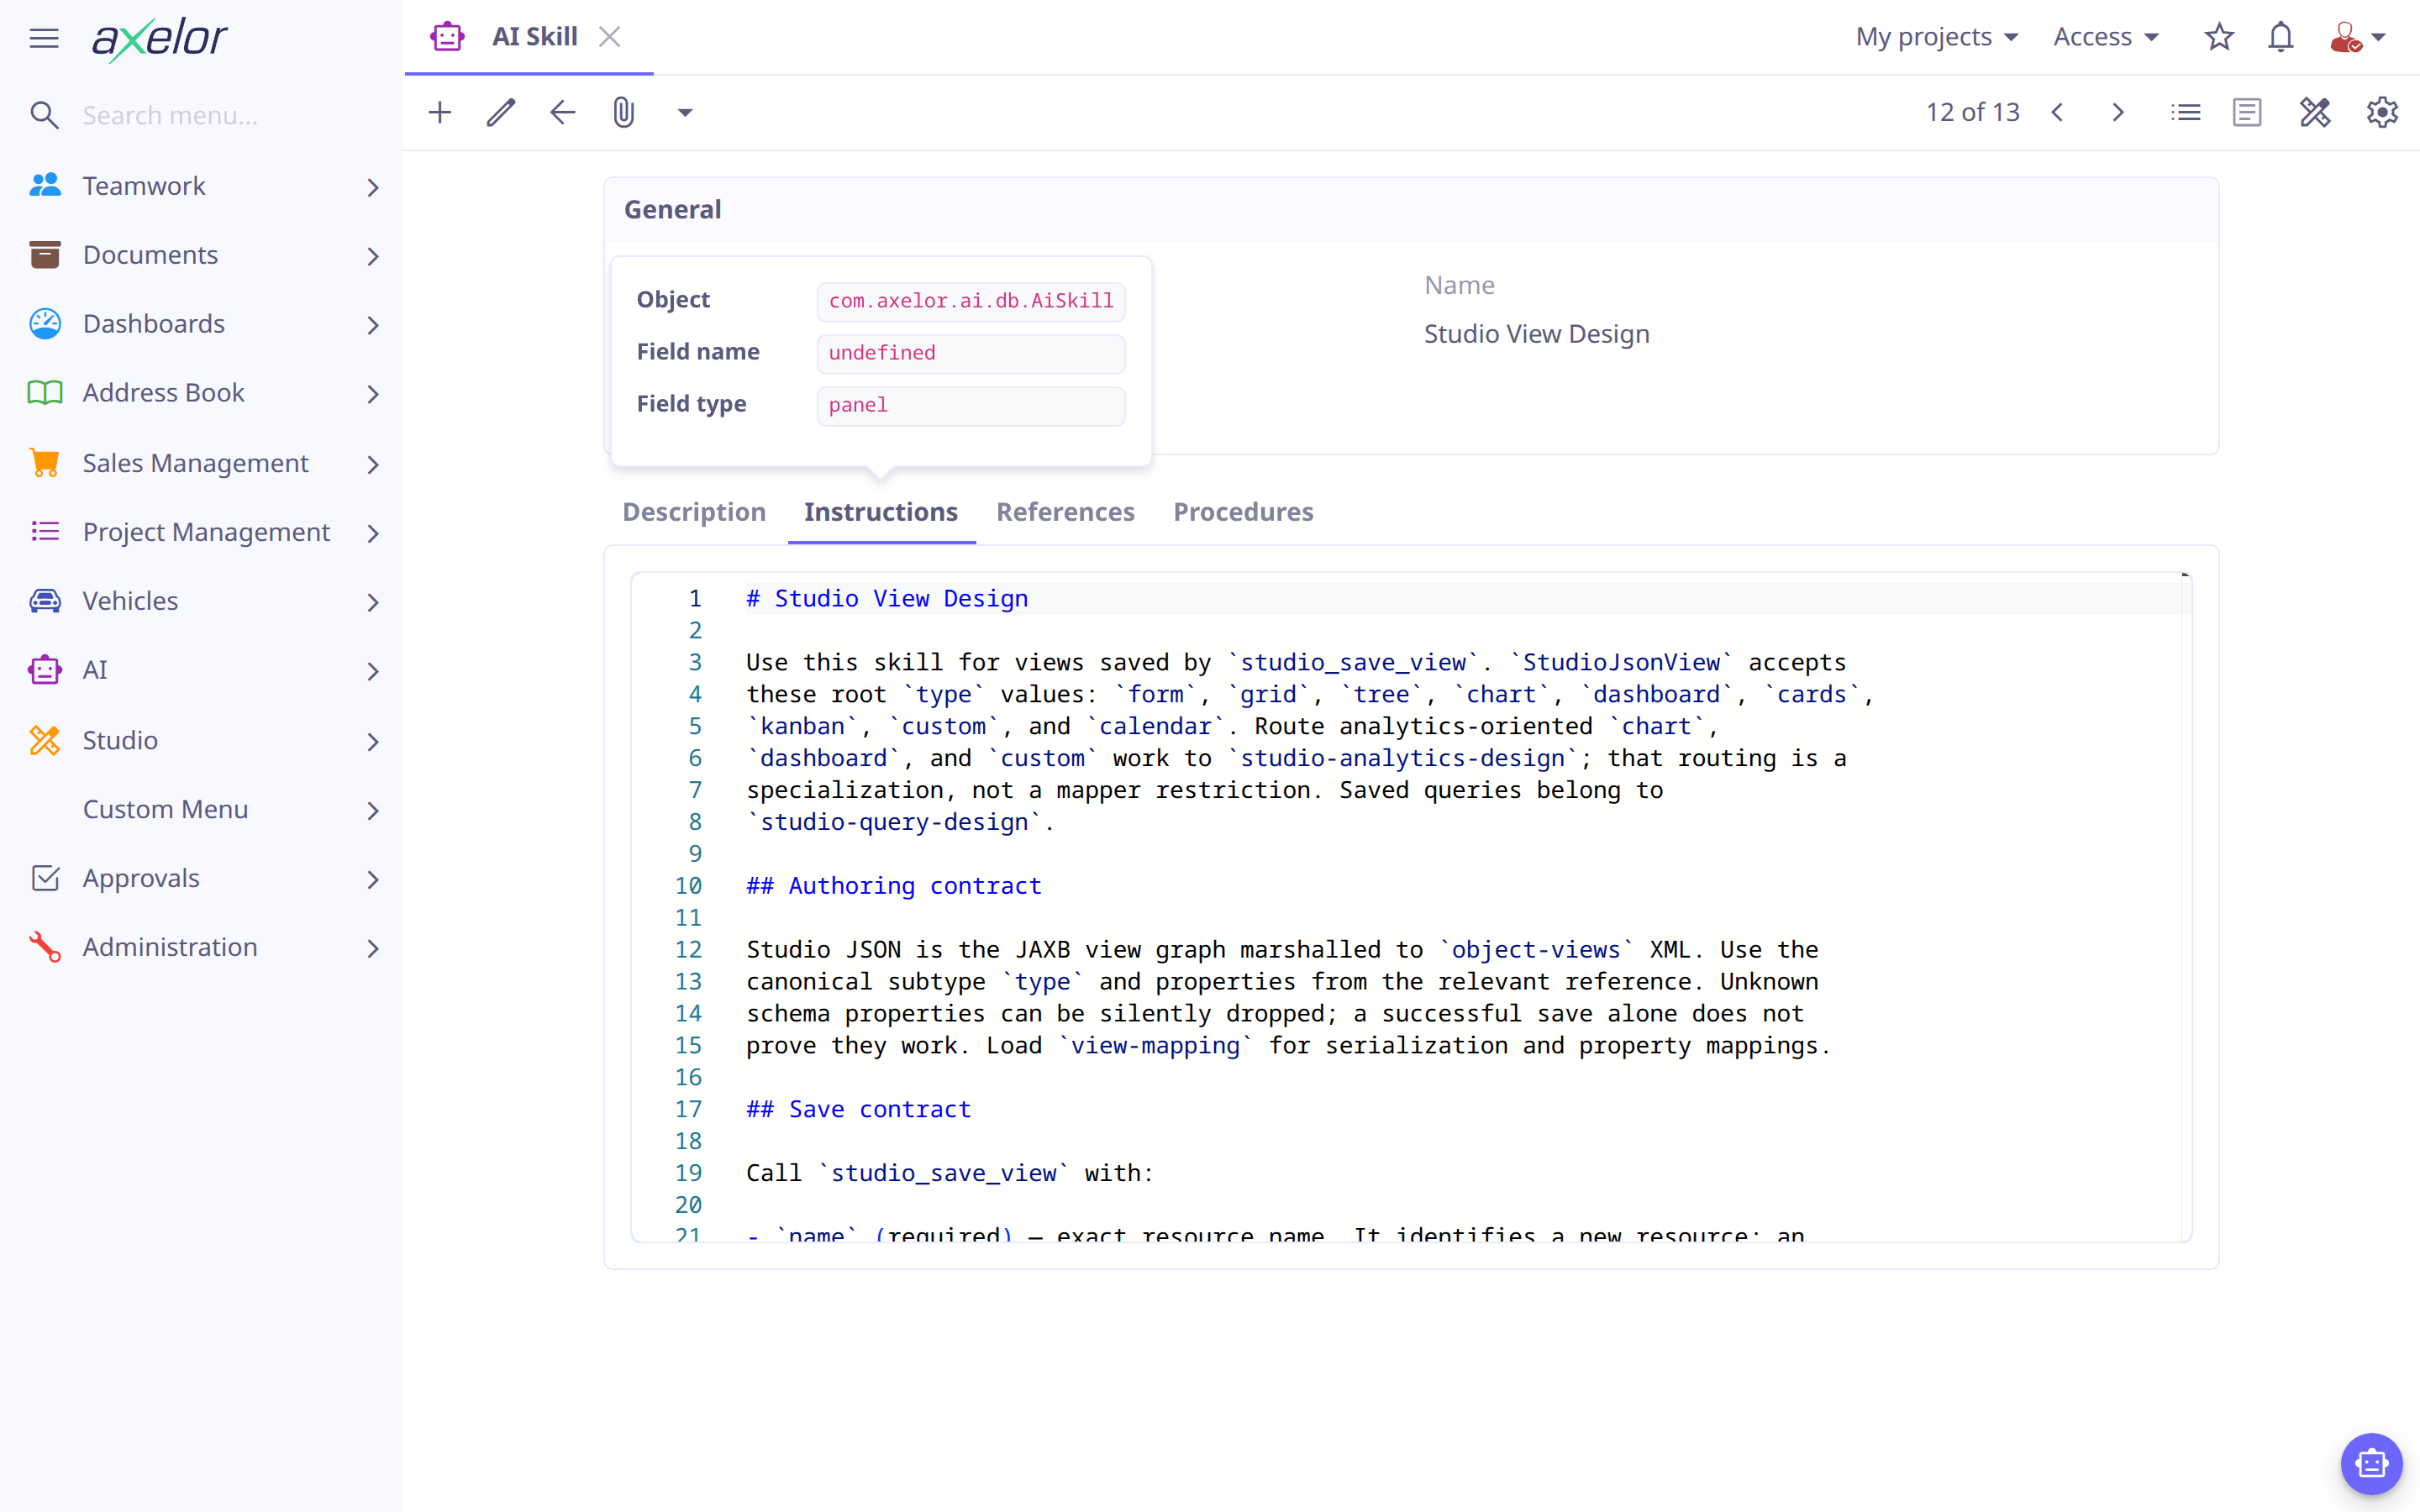Expand the Teamwork menu
Image resolution: width=2420 pixels, height=1512 pixels.
click(202, 186)
